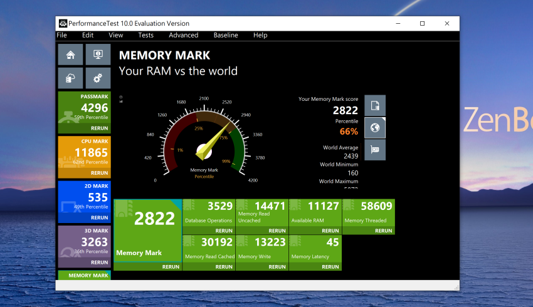
Task: Select the world comparison globe icon
Action: click(x=375, y=128)
